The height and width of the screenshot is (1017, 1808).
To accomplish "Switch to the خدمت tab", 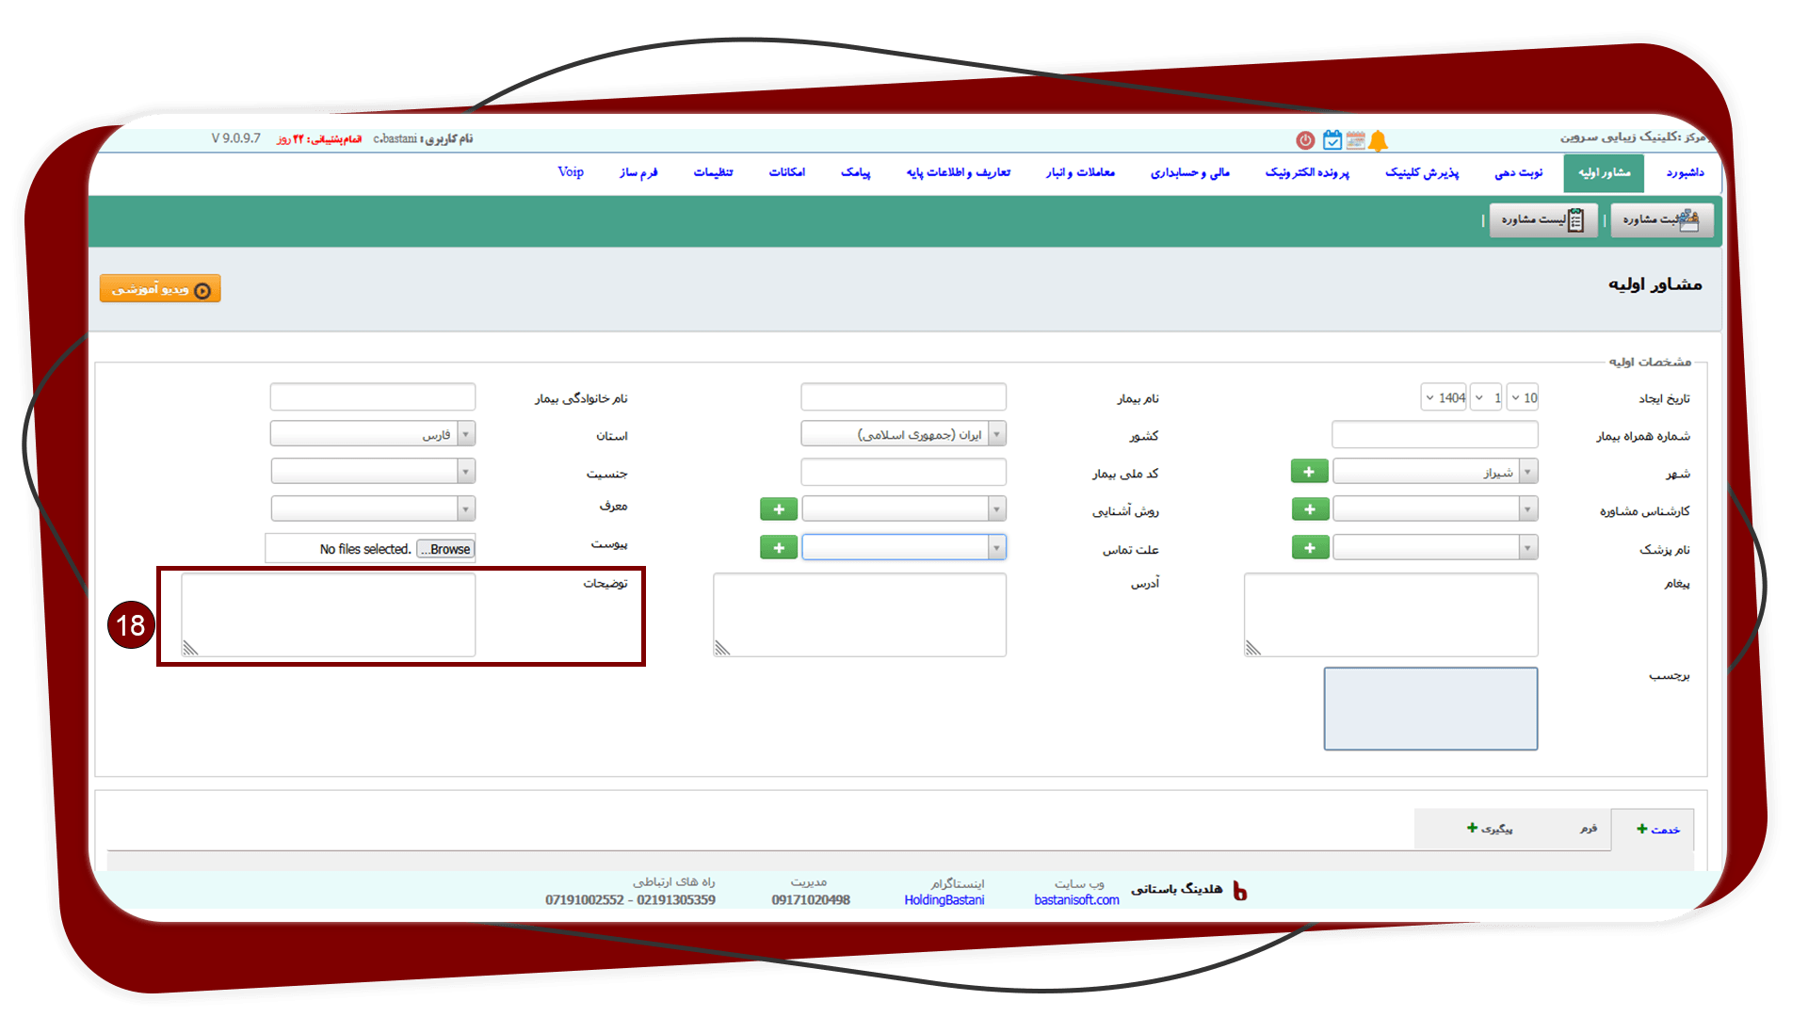I will [x=1653, y=830].
